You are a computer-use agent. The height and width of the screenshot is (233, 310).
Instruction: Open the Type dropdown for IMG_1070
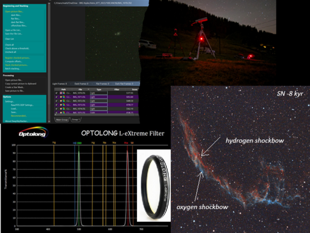(x=99, y=93)
